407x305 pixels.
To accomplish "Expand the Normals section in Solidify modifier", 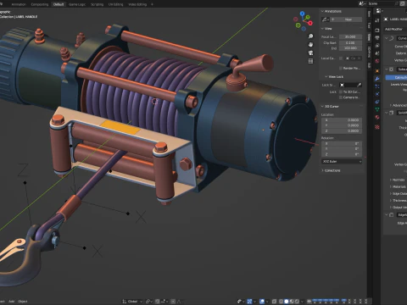I will [399, 180].
